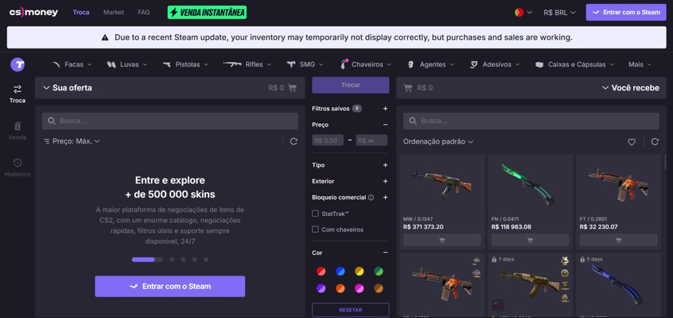673x318 pixels.
Task: Open the R$ BRL currency selector
Action: click(x=559, y=12)
